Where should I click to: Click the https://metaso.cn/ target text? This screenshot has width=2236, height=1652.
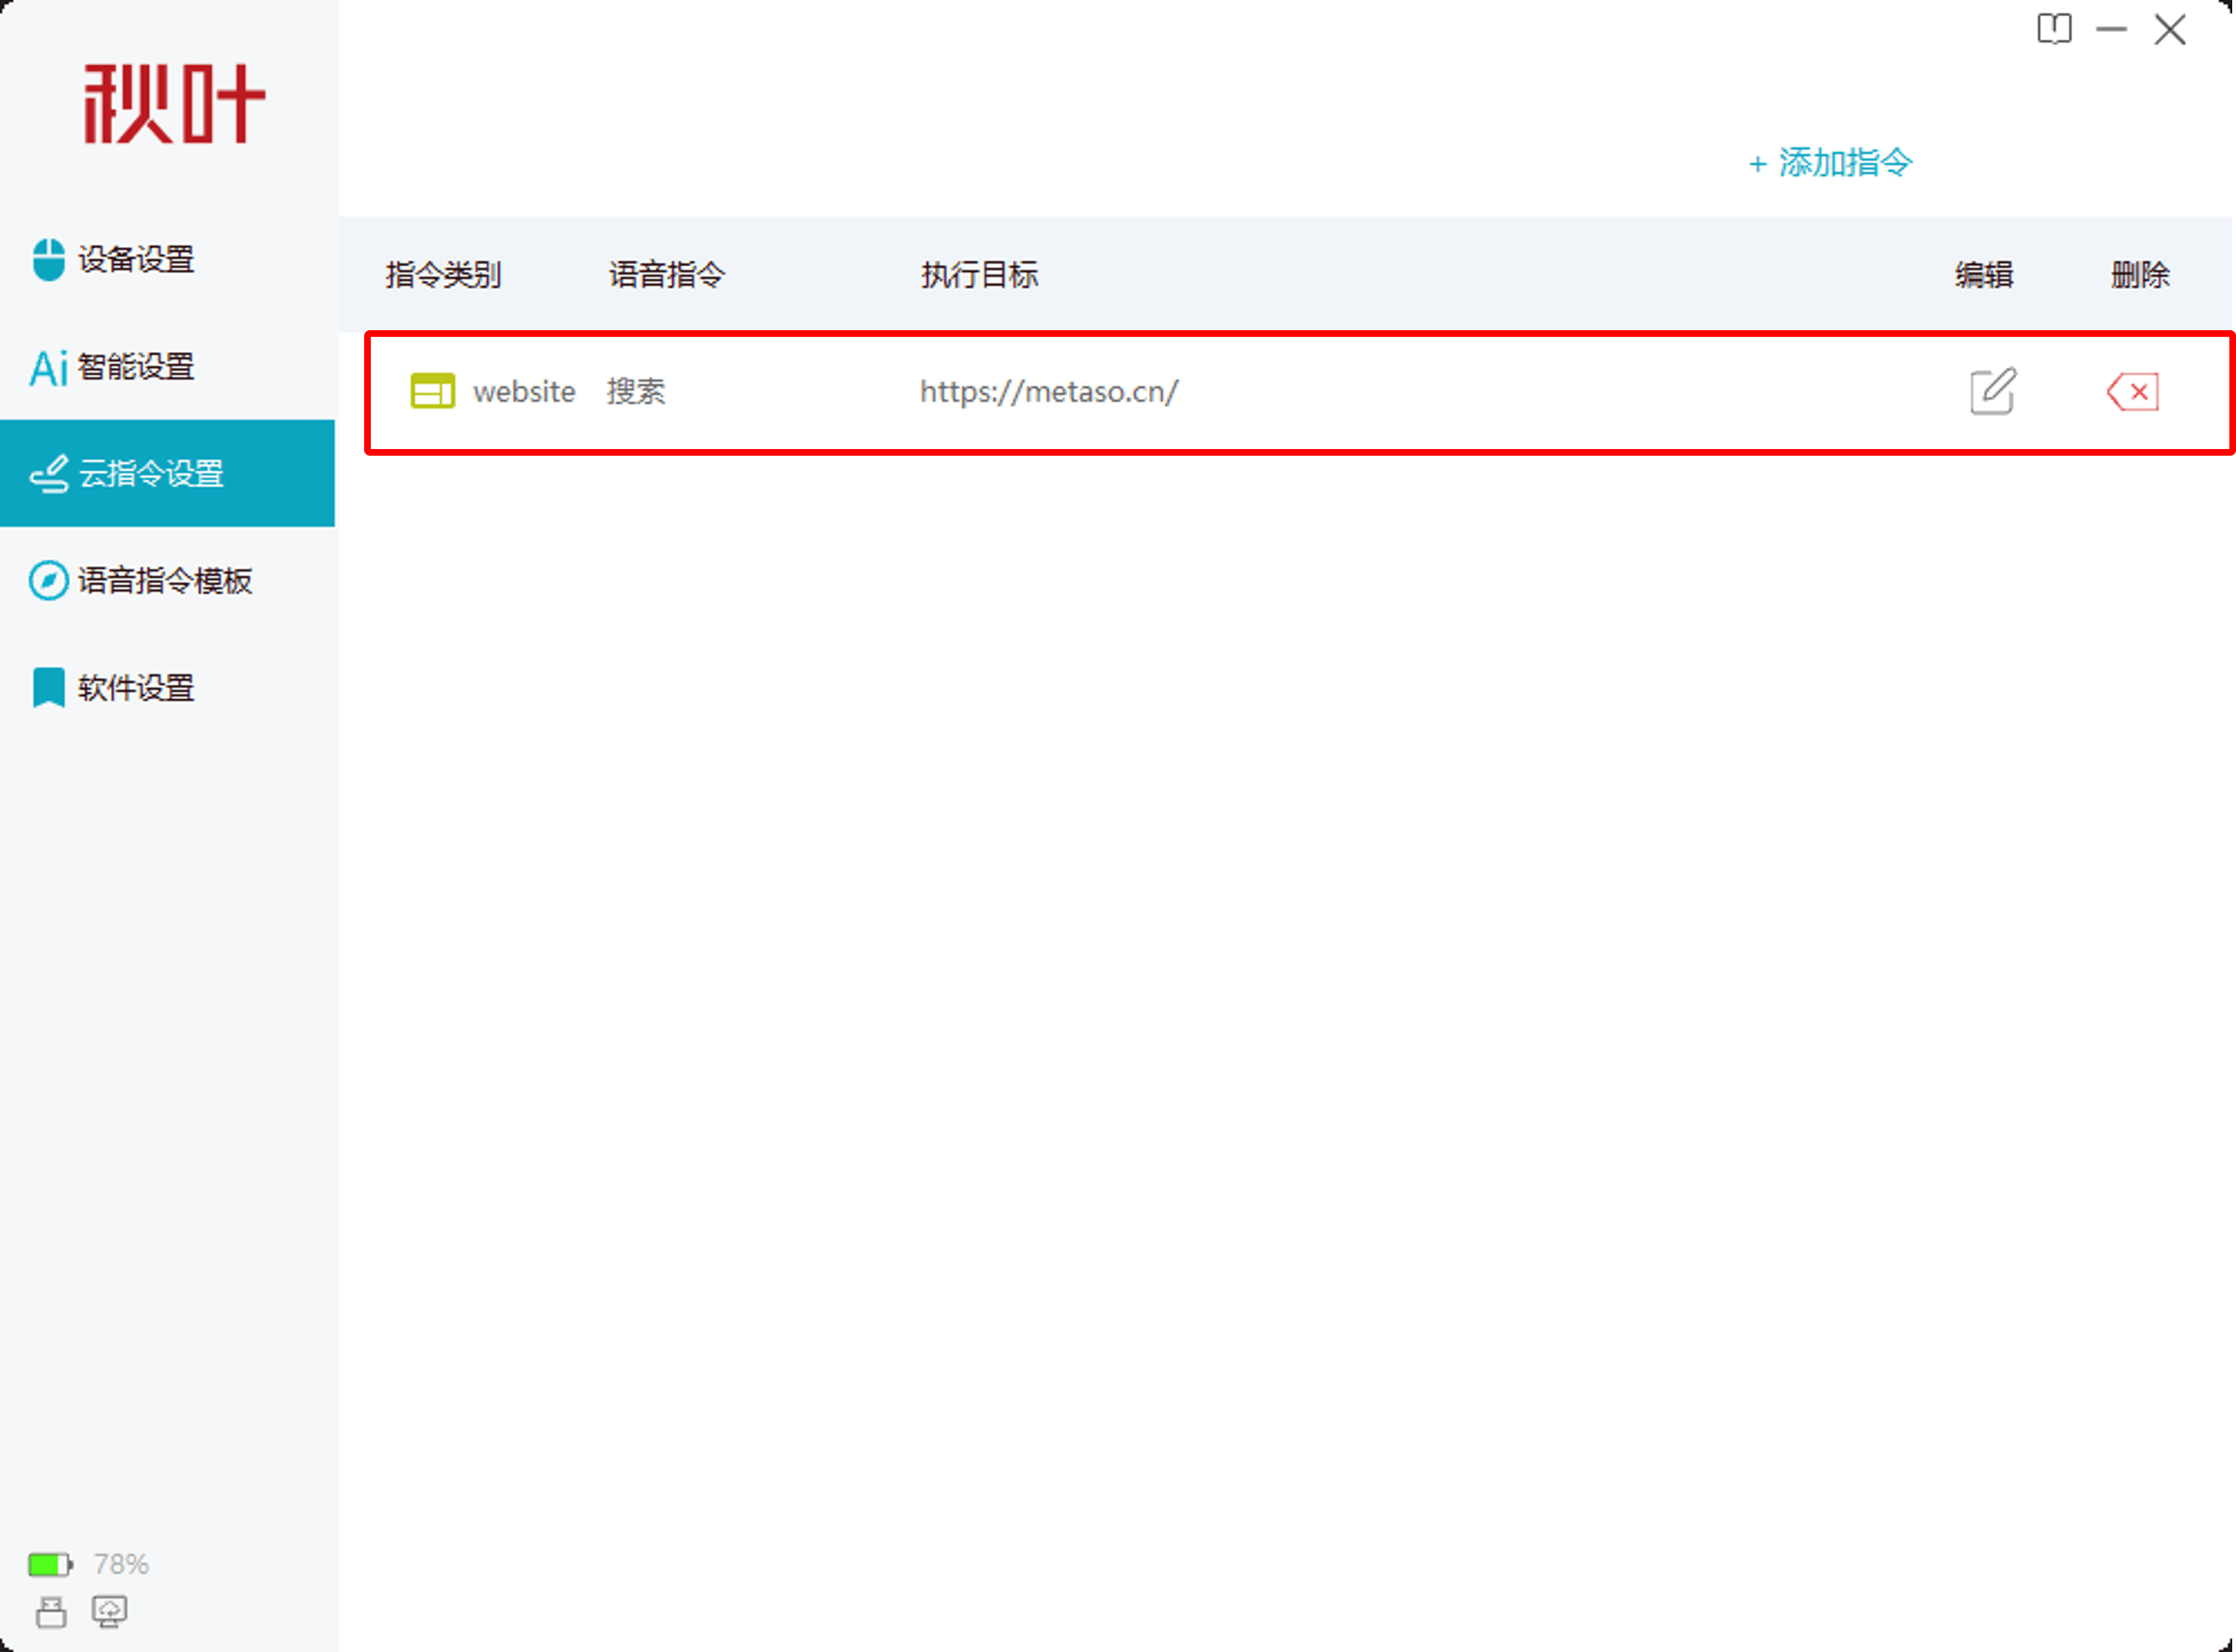tap(1049, 391)
